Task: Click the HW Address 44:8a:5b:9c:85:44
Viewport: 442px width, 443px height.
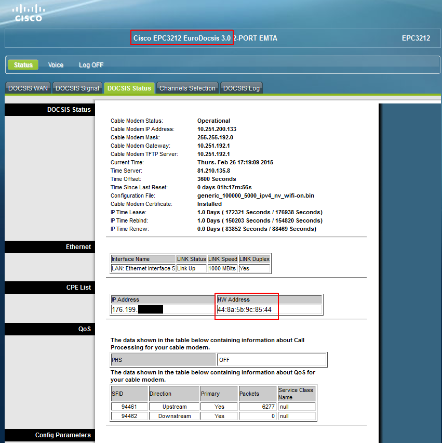Action: (x=244, y=310)
